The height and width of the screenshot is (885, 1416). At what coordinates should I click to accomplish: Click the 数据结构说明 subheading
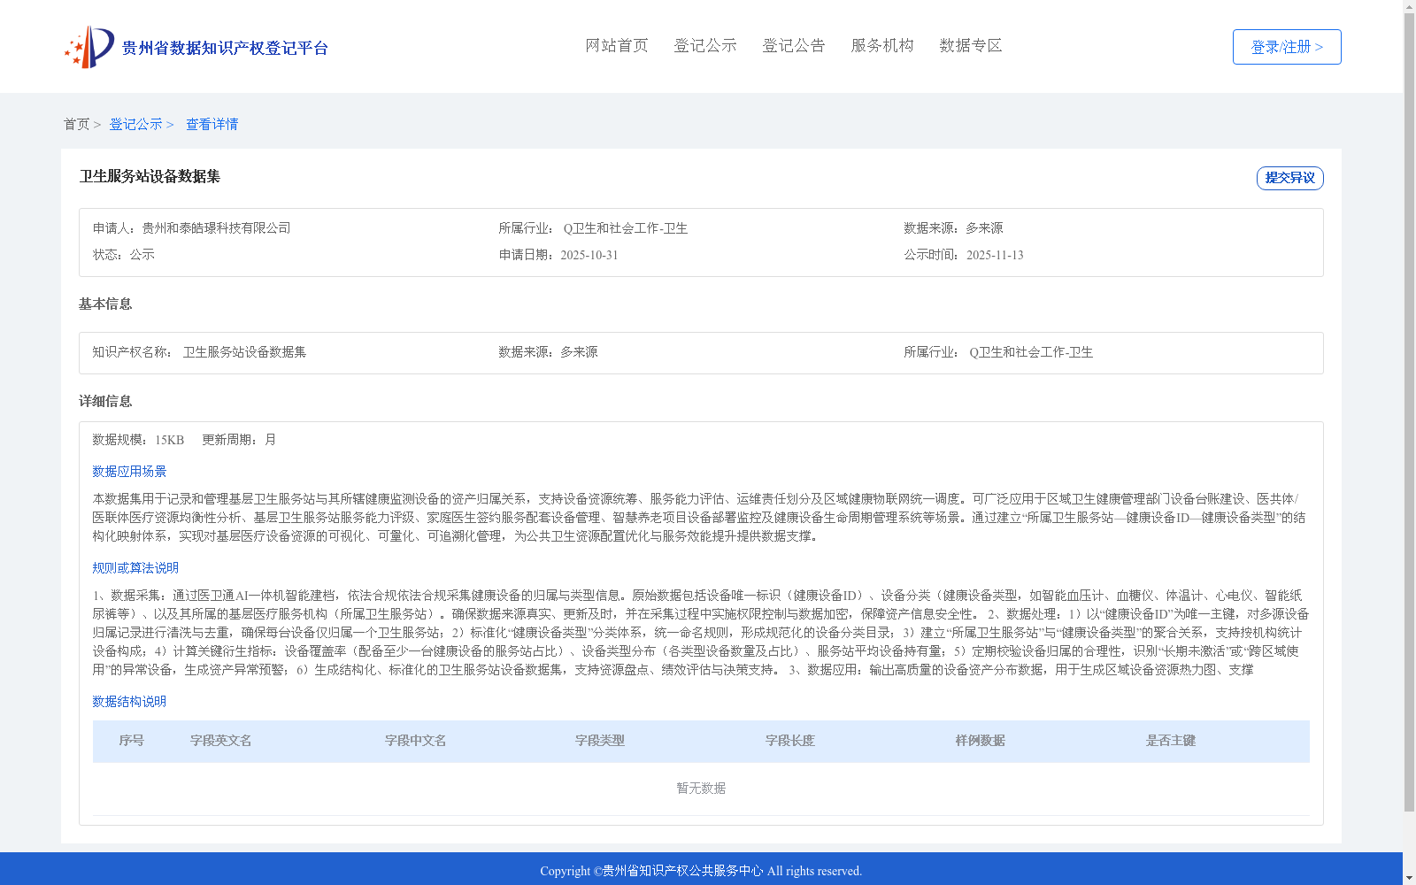point(129,702)
